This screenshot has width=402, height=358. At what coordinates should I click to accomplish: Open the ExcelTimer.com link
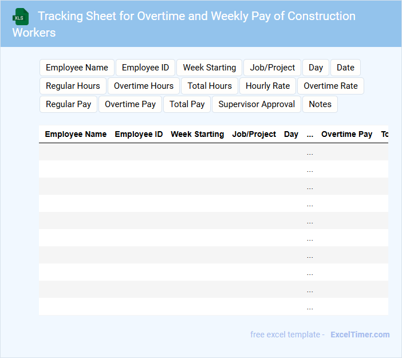tap(360, 335)
